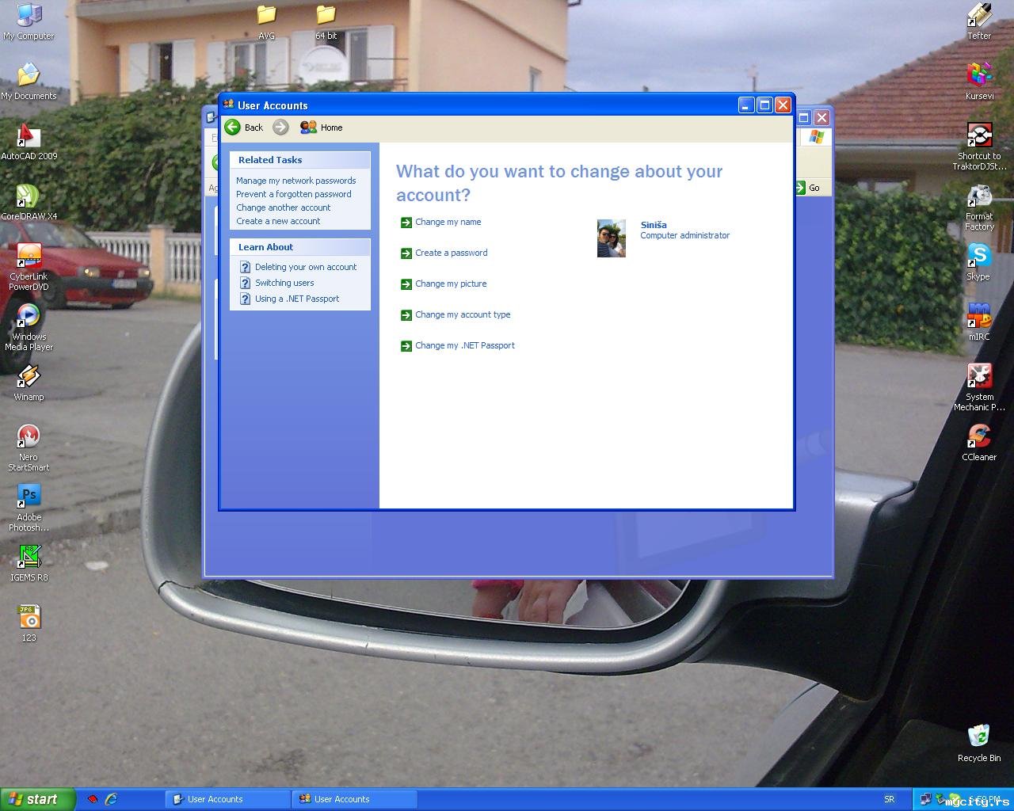Open My Documents desktop icon
This screenshot has height=811, width=1014.
coord(29,82)
